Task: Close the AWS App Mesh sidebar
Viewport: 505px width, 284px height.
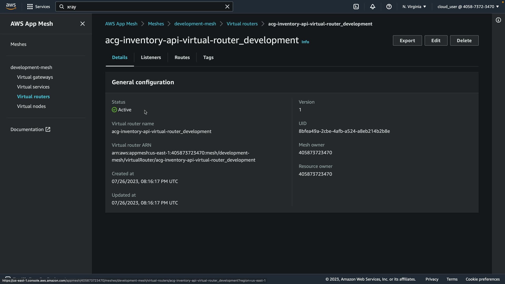Action: [82, 24]
